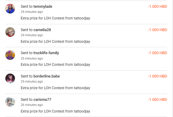Click the camelia28 username link
173x117 pixels.
[x=42, y=30]
